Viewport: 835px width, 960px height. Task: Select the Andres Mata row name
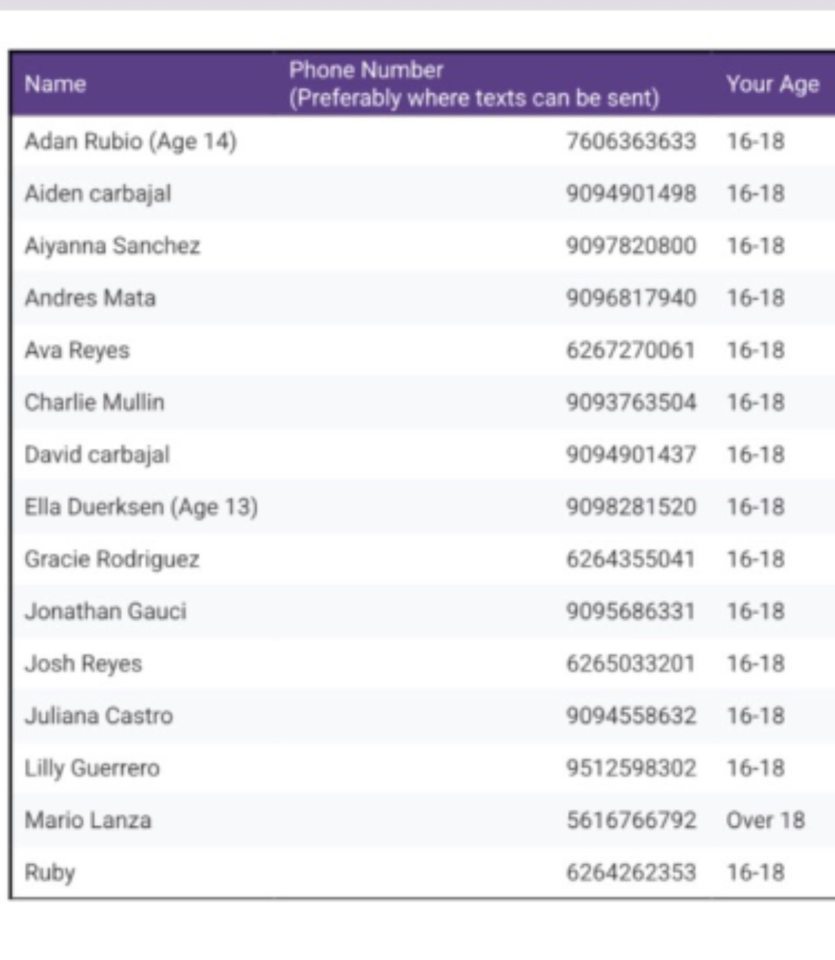(90, 298)
